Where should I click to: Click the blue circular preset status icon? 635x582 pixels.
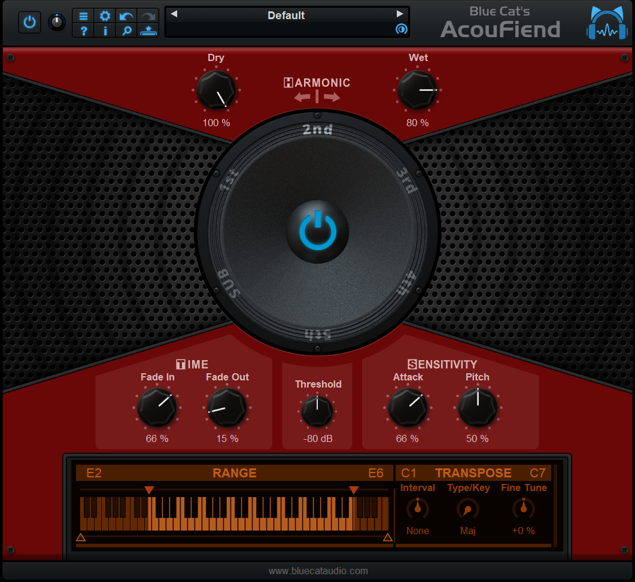[x=401, y=29]
